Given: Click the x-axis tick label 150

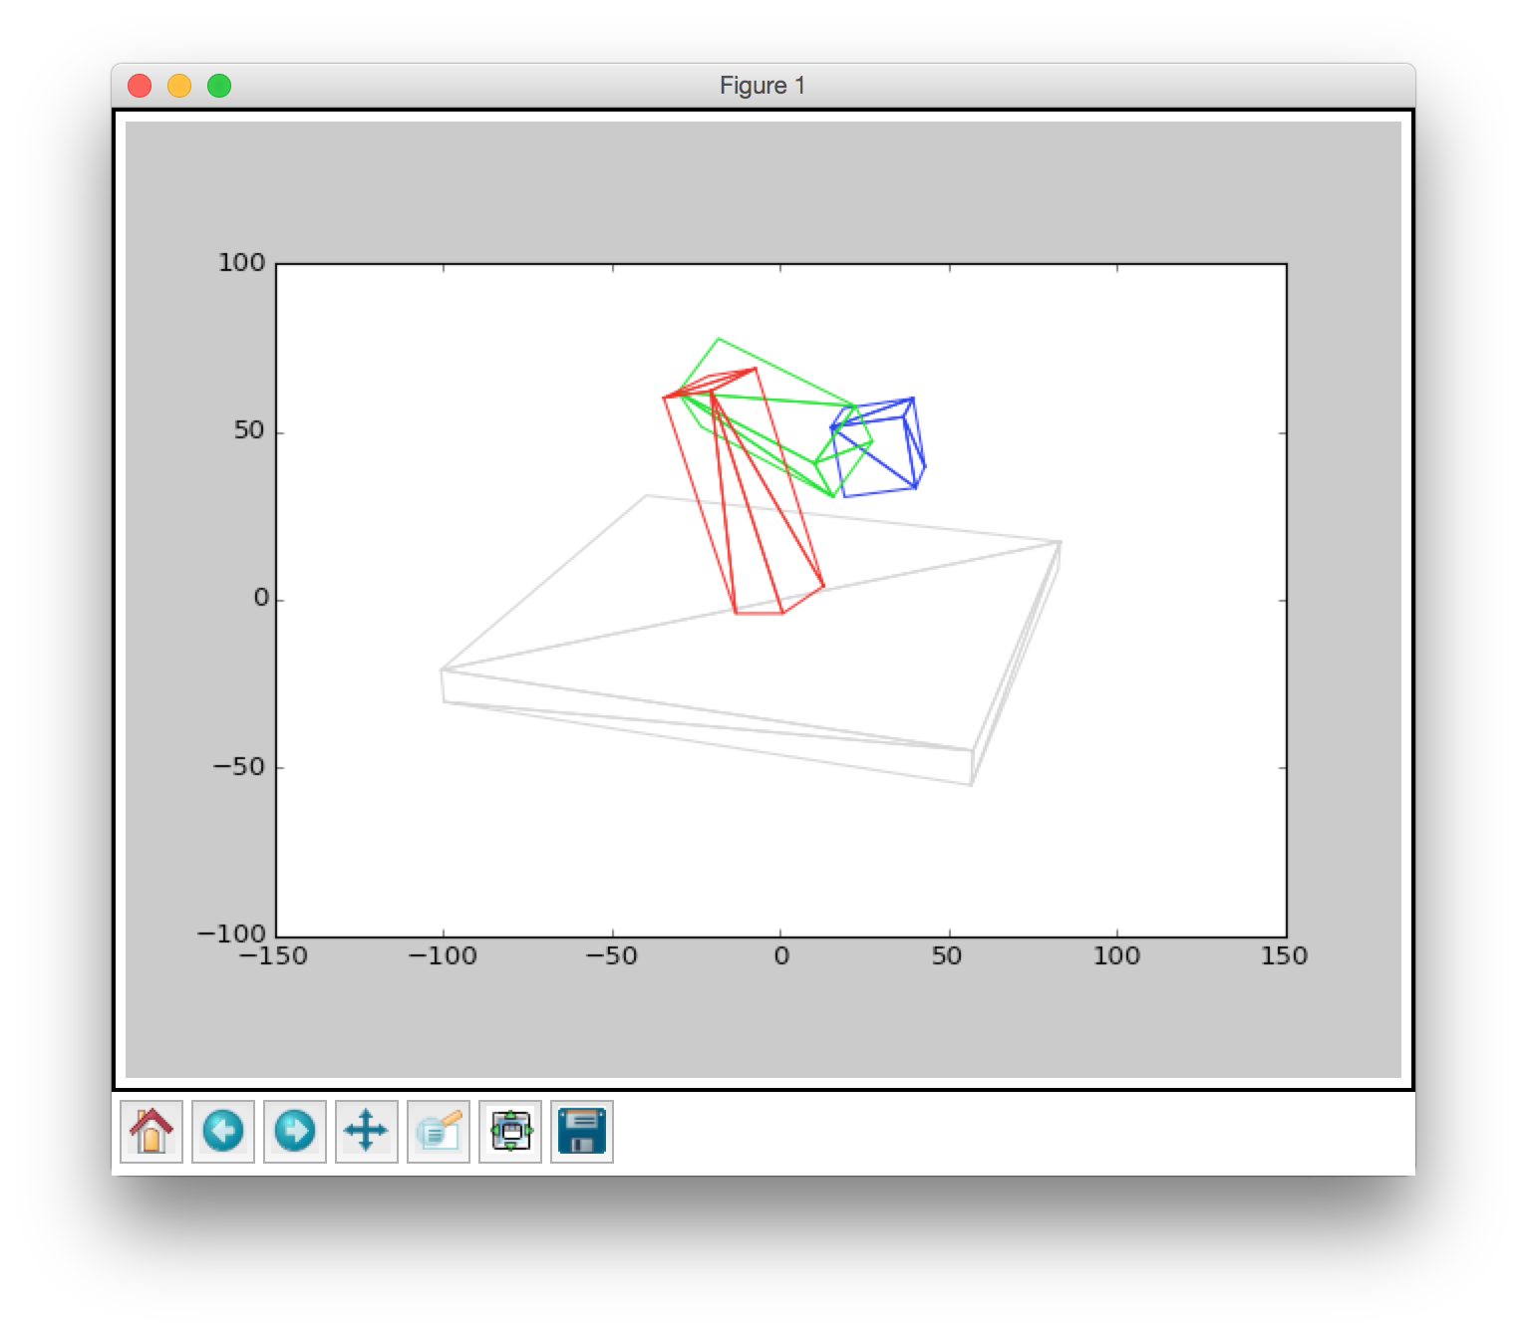Looking at the screenshot, I should point(1284,956).
